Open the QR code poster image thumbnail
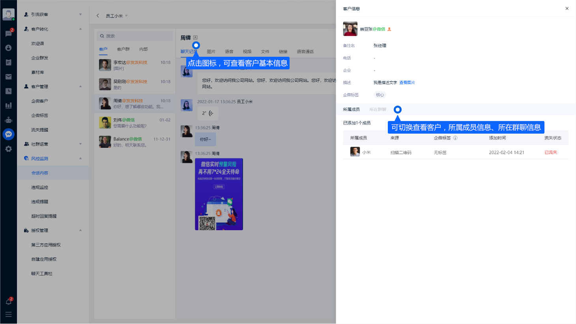 click(x=219, y=194)
